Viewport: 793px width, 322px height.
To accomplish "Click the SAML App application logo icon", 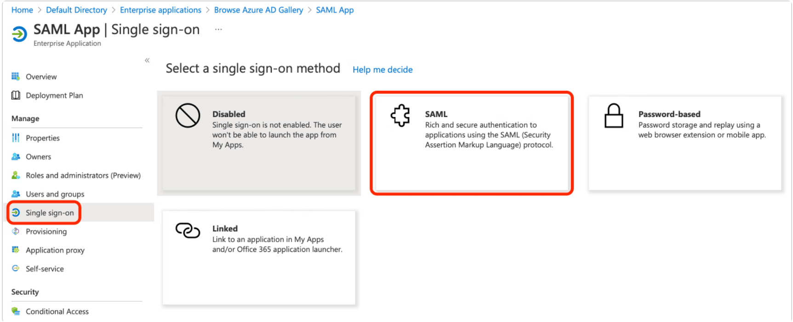I will pyautogui.click(x=19, y=34).
